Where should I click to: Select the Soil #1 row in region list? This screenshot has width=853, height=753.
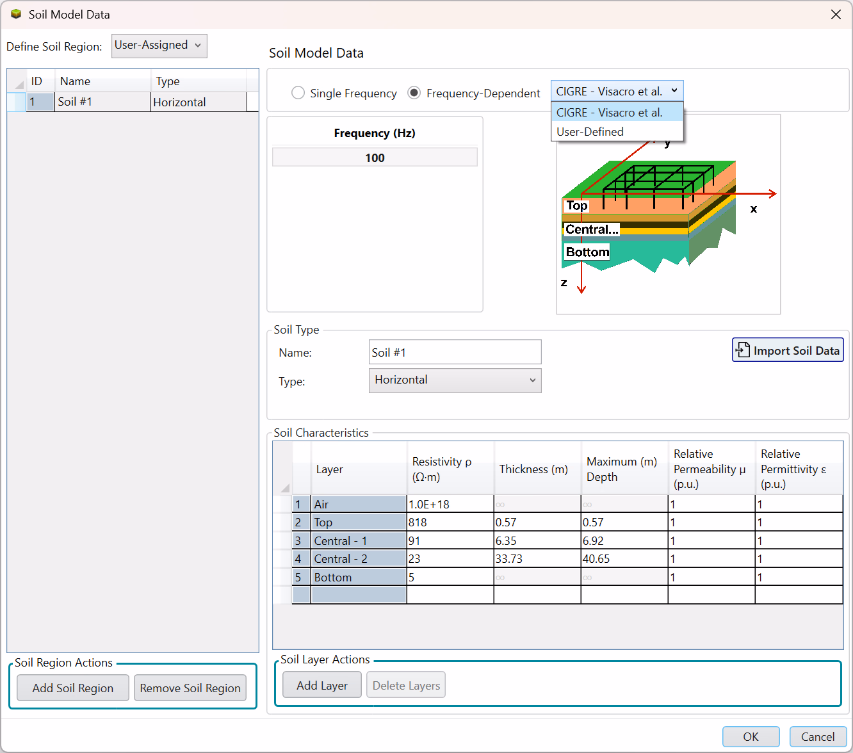click(x=133, y=102)
